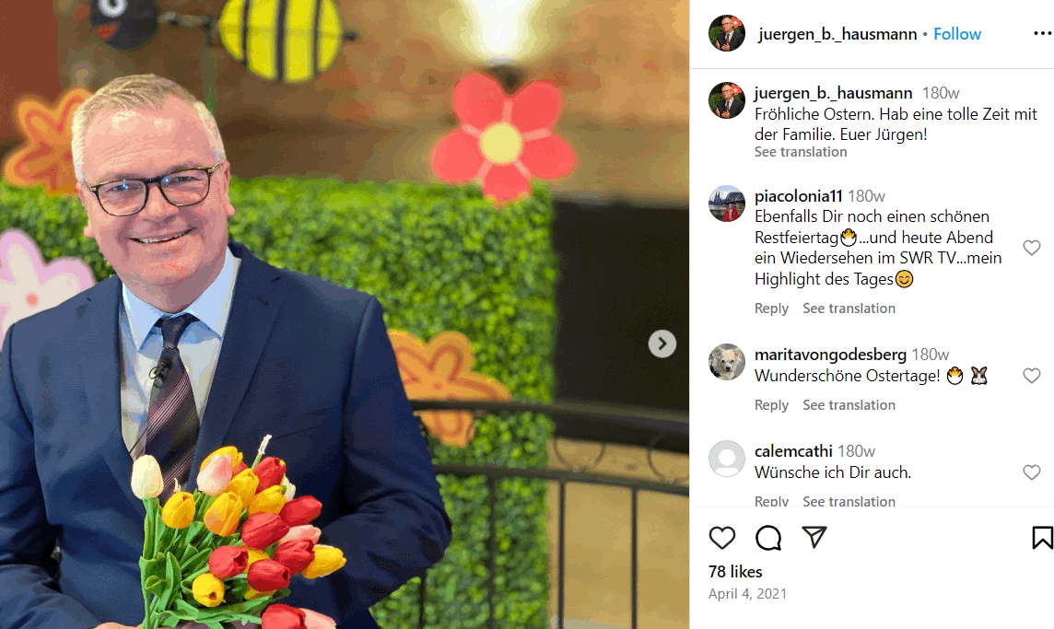Open the three-dot more options menu
Screen dimensions: 1054x629
1043,33
